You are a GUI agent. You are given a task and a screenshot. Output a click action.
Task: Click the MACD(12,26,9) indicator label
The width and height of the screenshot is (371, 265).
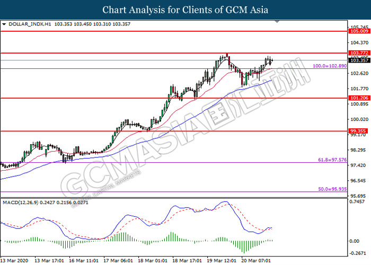click(x=20, y=203)
